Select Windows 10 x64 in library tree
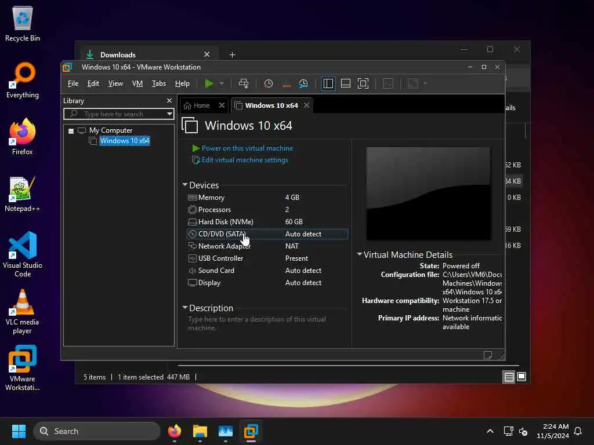 tap(125, 141)
